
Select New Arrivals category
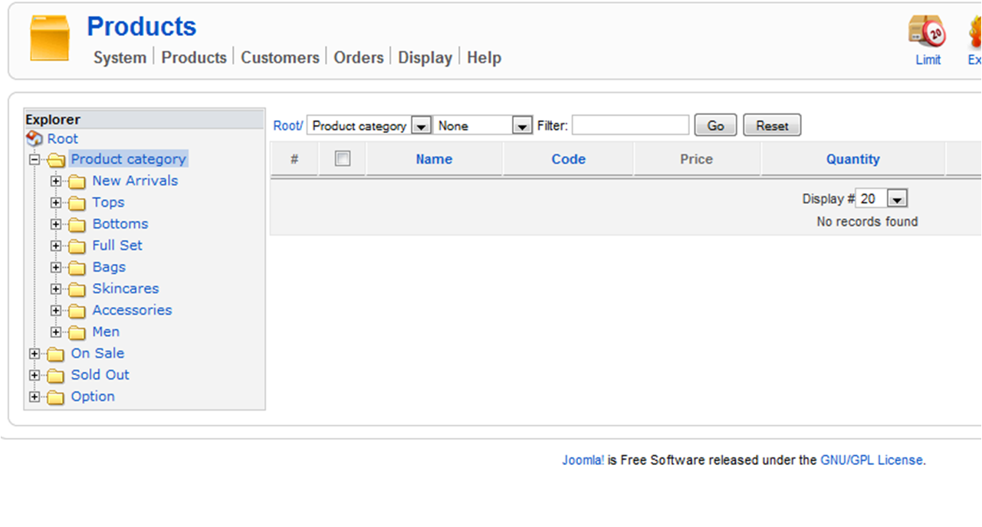click(135, 180)
